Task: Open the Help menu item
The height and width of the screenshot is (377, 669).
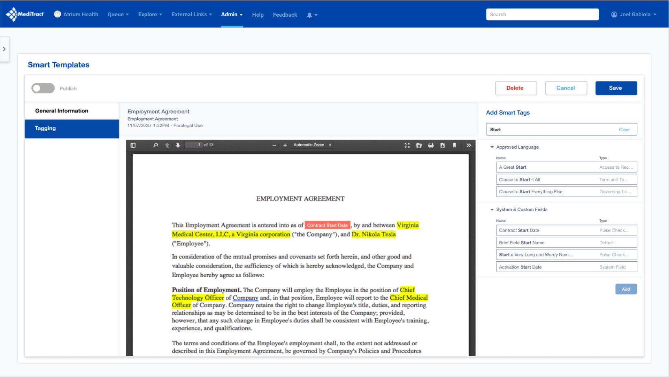Action: pyautogui.click(x=258, y=15)
